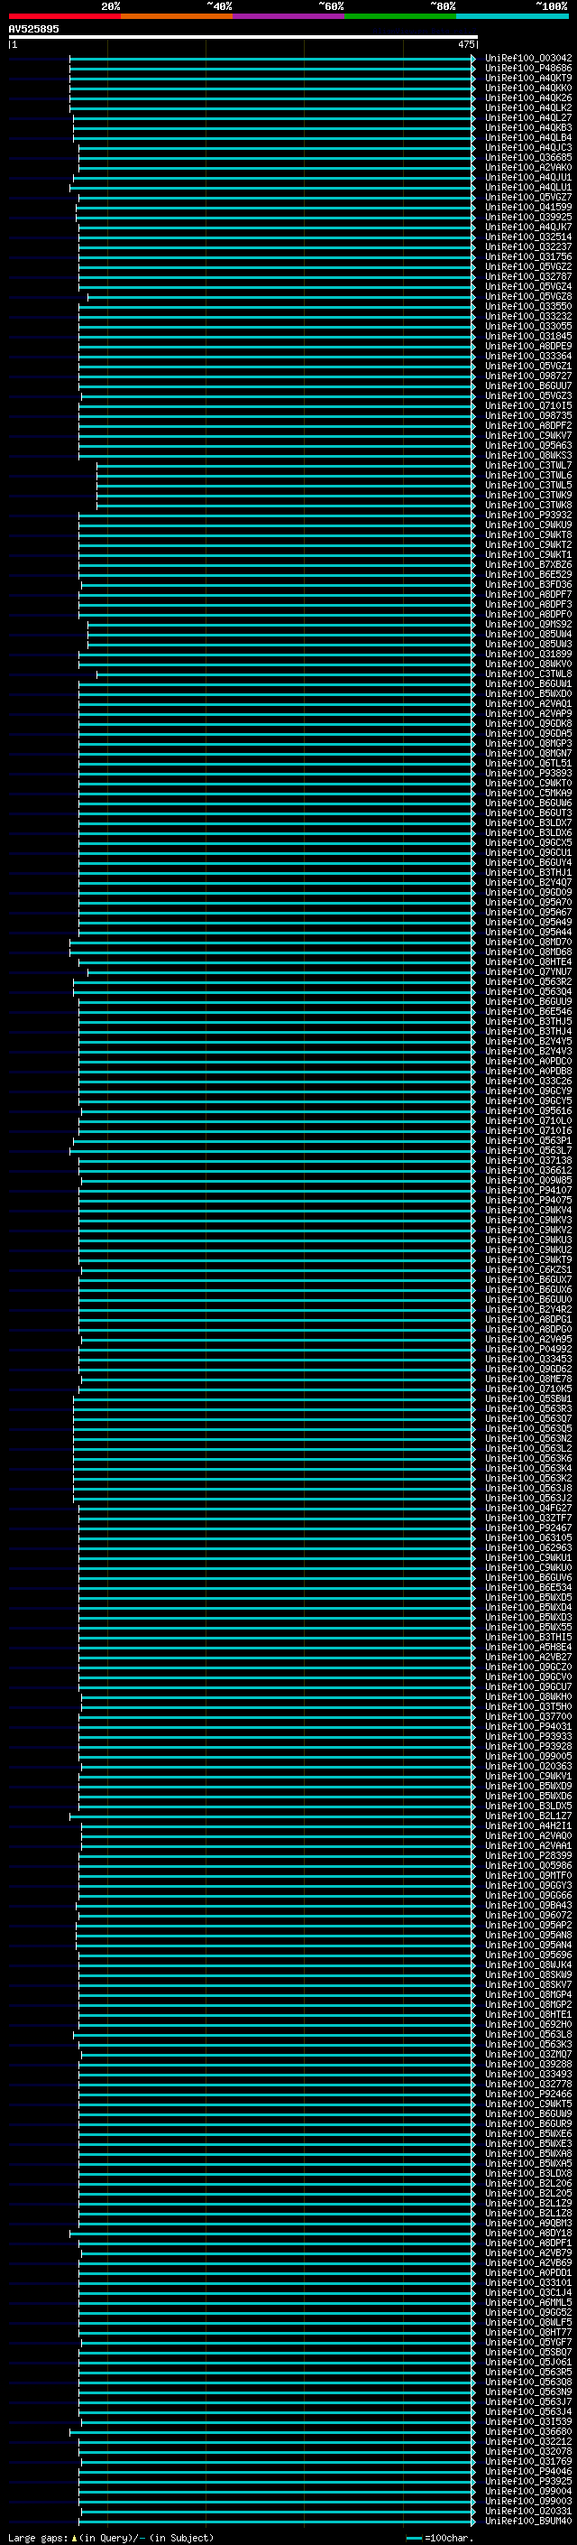Open hit UniRef100_B3LDX8

click(x=528, y=2172)
